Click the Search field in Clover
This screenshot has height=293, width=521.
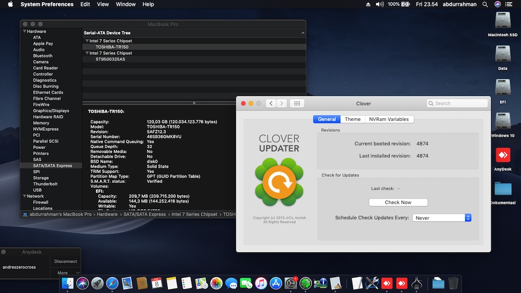coord(460,103)
